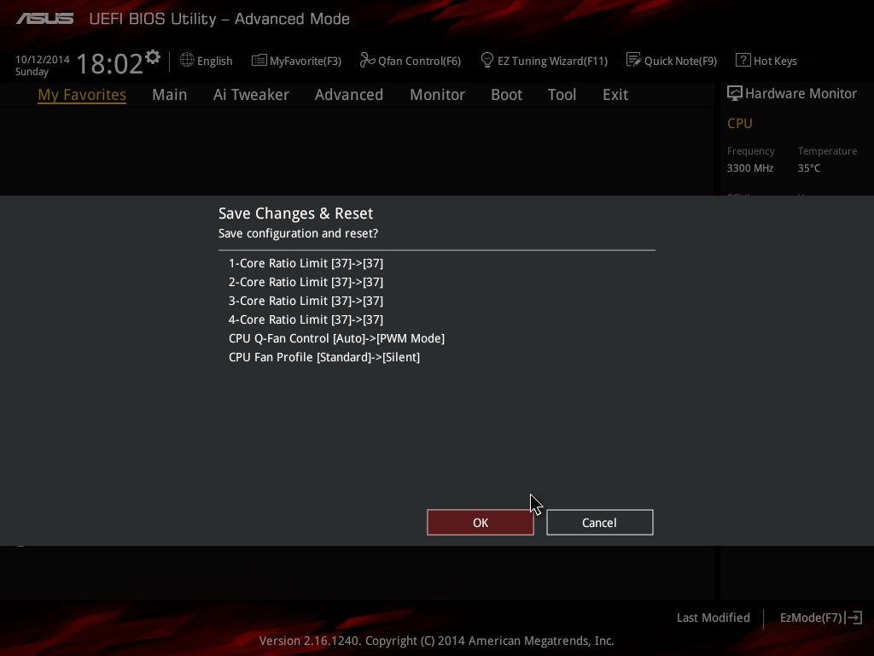Click the Hot Keys label
The image size is (874, 656).
[x=775, y=61]
